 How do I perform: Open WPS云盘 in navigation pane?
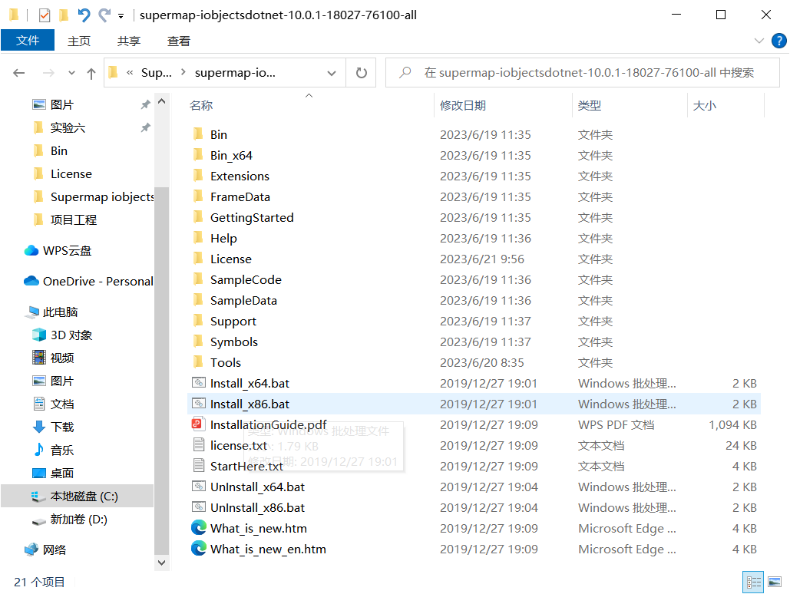[x=67, y=250]
